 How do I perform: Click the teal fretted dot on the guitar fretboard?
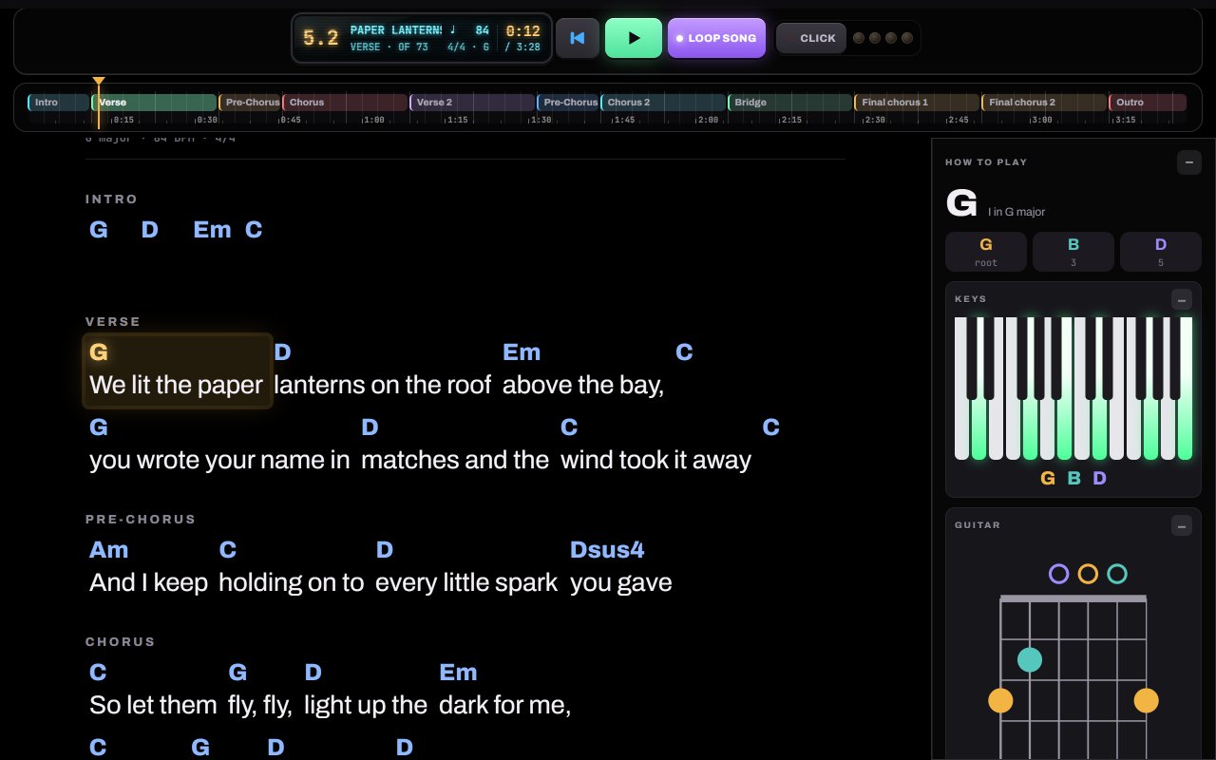[1030, 659]
